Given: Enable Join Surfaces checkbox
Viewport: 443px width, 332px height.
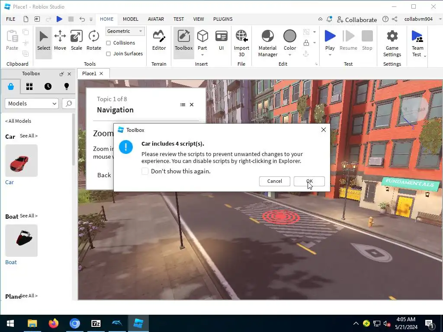Looking at the screenshot, I should pos(108,54).
